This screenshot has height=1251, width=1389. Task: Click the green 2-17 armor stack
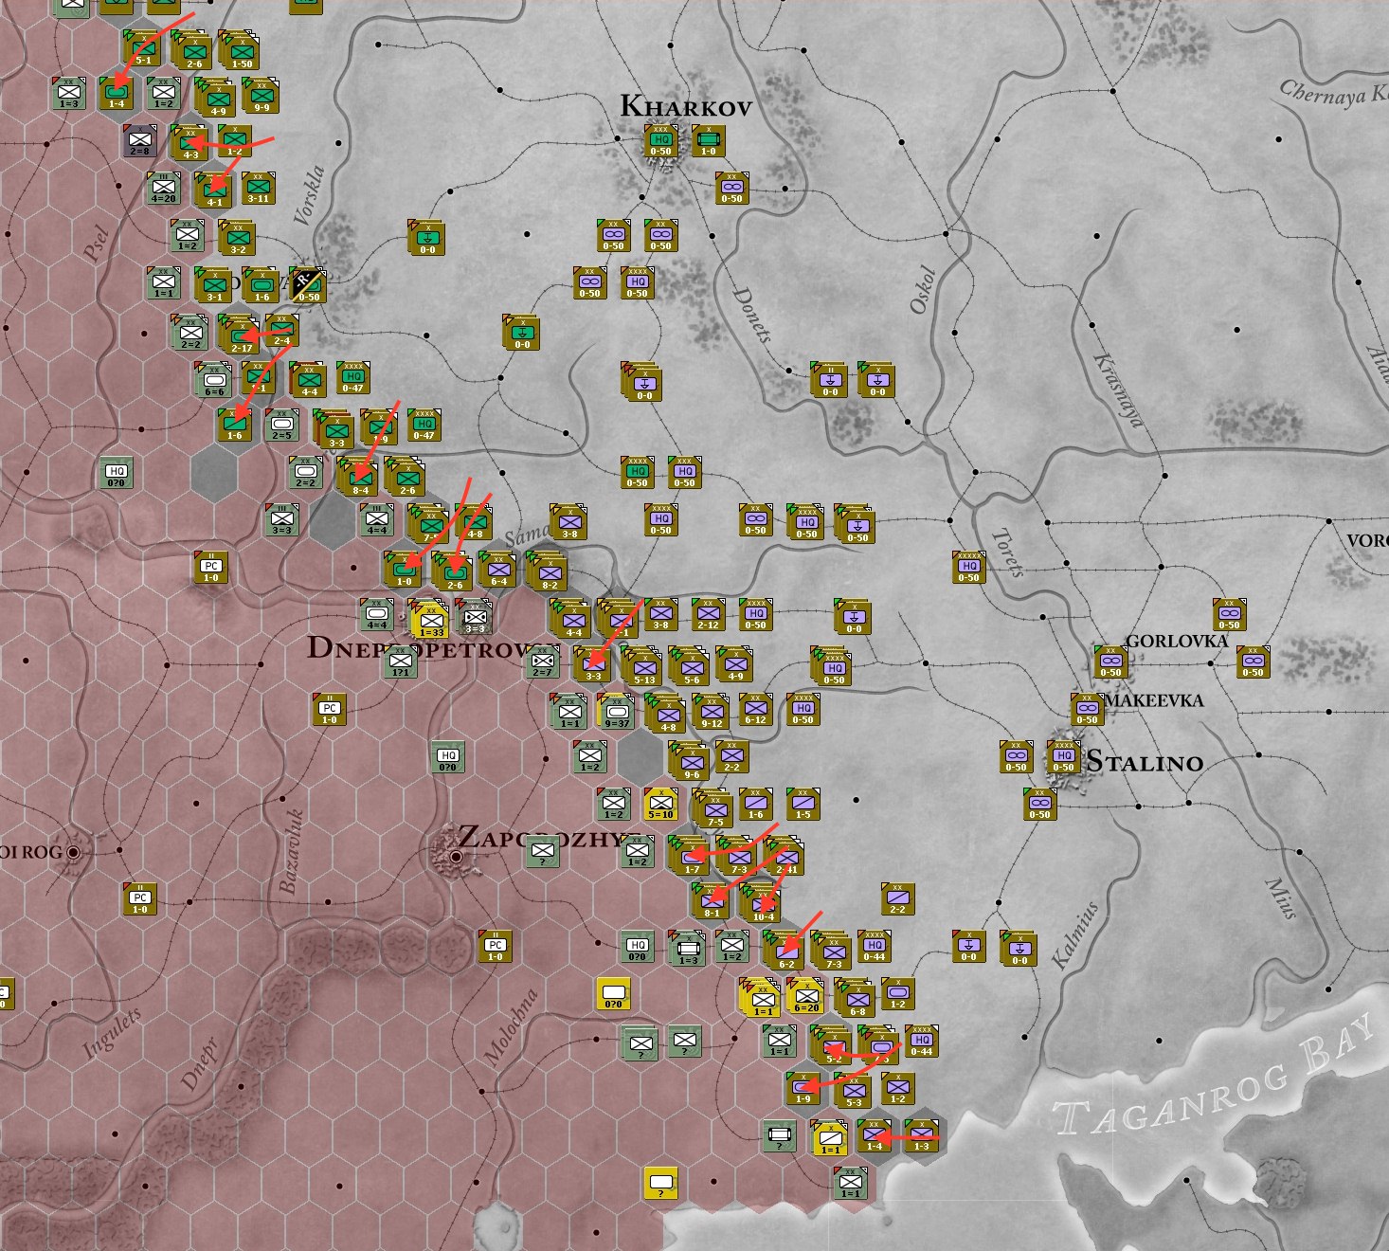pyautogui.click(x=240, y=333)
